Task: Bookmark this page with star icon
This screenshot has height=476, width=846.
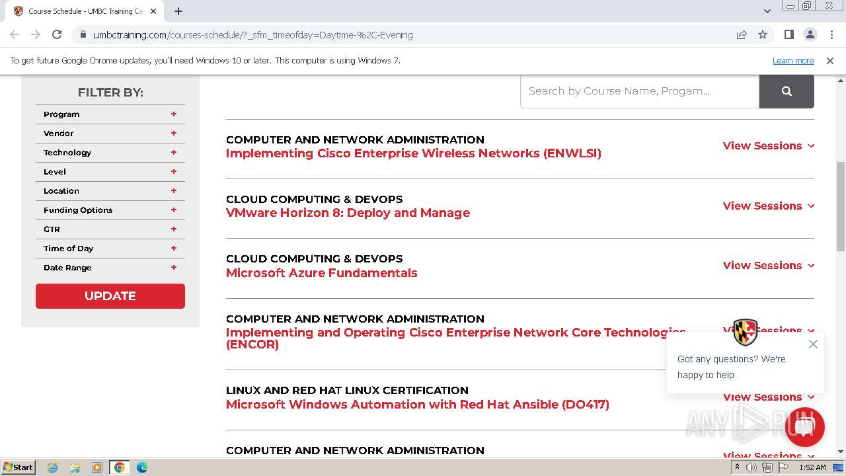Action: click(763, 34)
